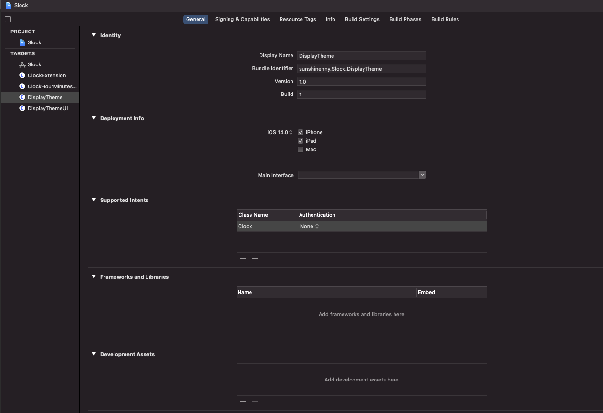603x413 pixels.
Task: Click the Slock project file icon in title bar
Action: (9, 5)
